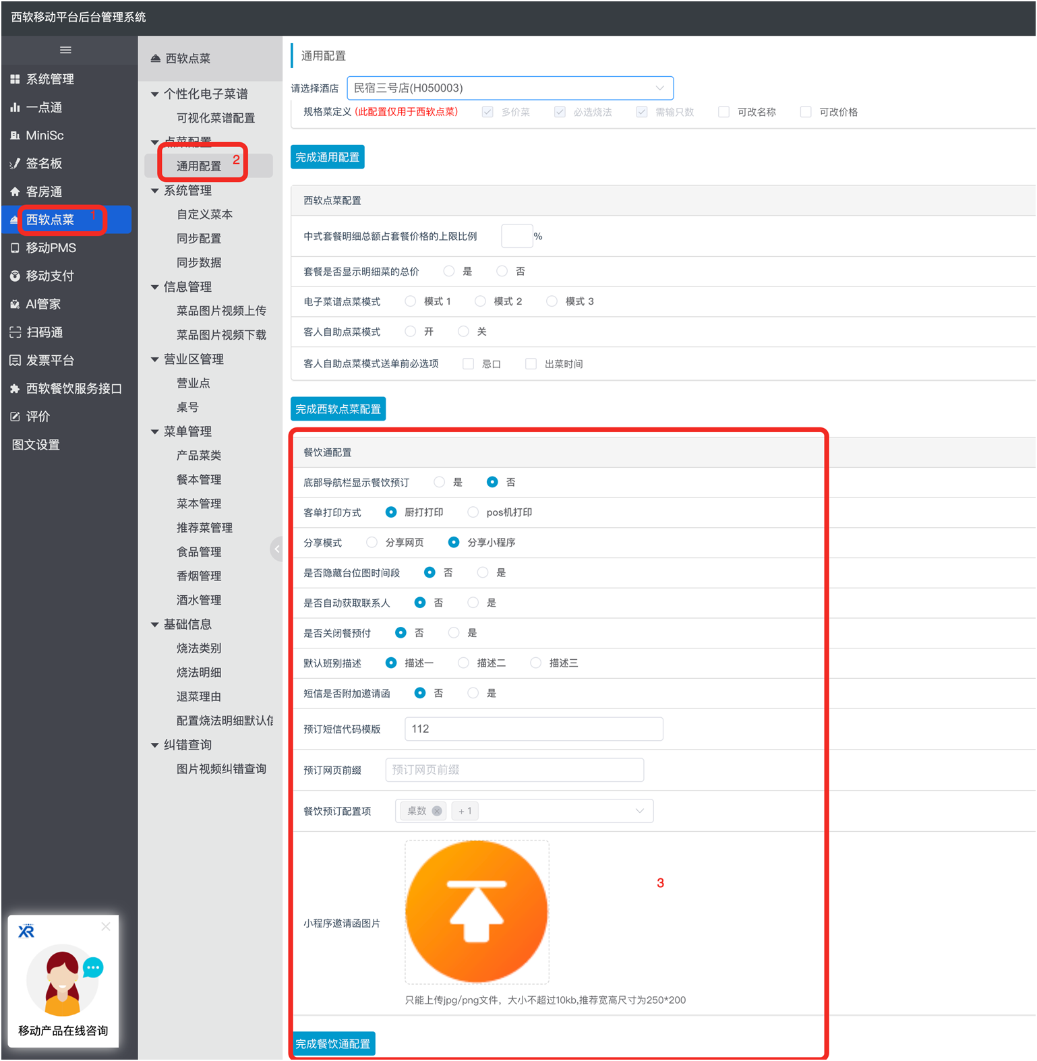Click the 完成通用配置 button
The height and width of the screenshot is (1061, 1037).
(327, 157)
